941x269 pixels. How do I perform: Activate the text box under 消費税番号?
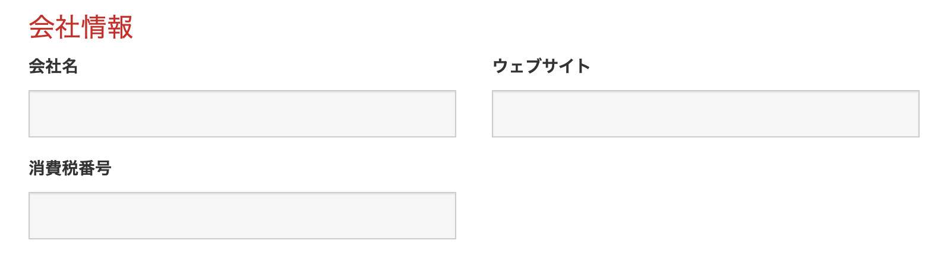[x=242, y=216]
